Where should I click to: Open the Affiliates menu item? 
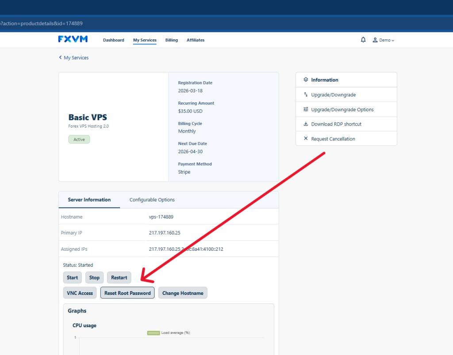(x=195, y=40)
